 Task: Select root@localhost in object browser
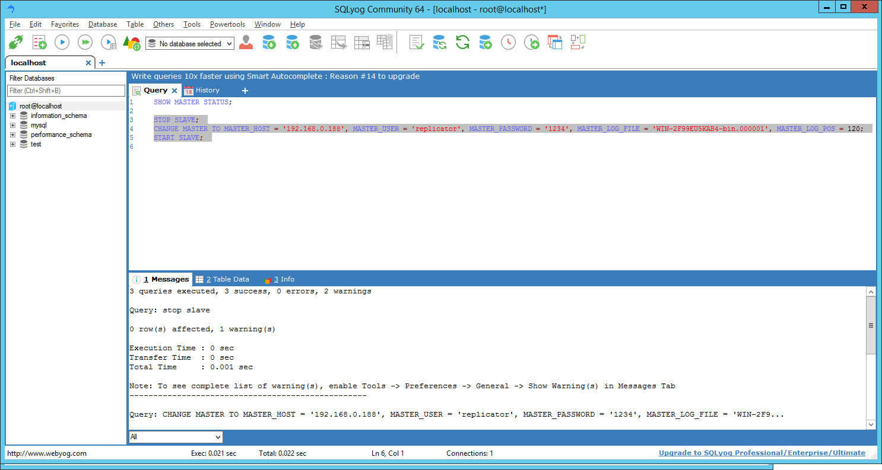40,106
